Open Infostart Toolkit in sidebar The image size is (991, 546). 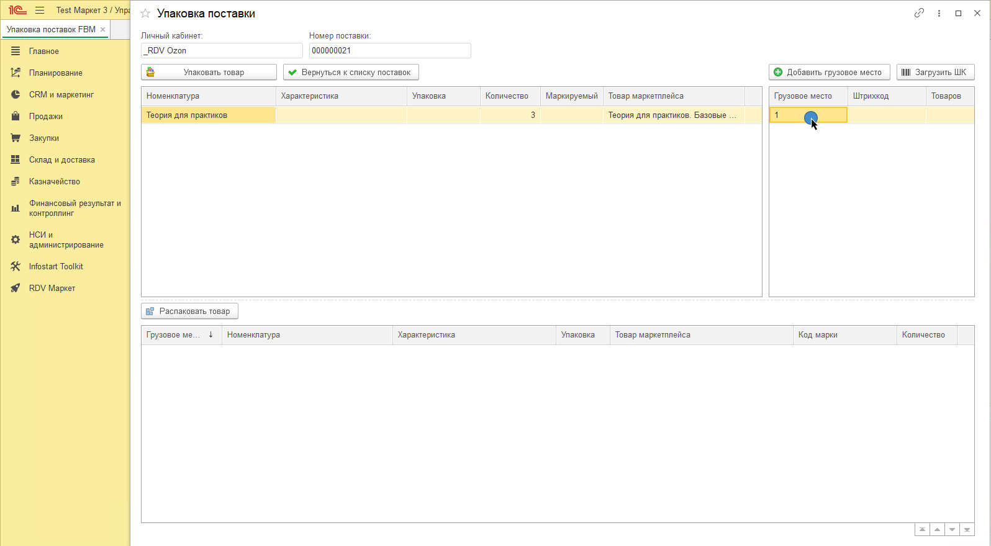(x=55, y=267)
